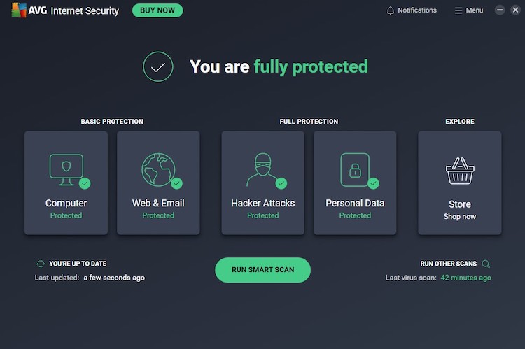Open the Run Other Scans link
525x349 pixels.
click(x=448, y=264)
